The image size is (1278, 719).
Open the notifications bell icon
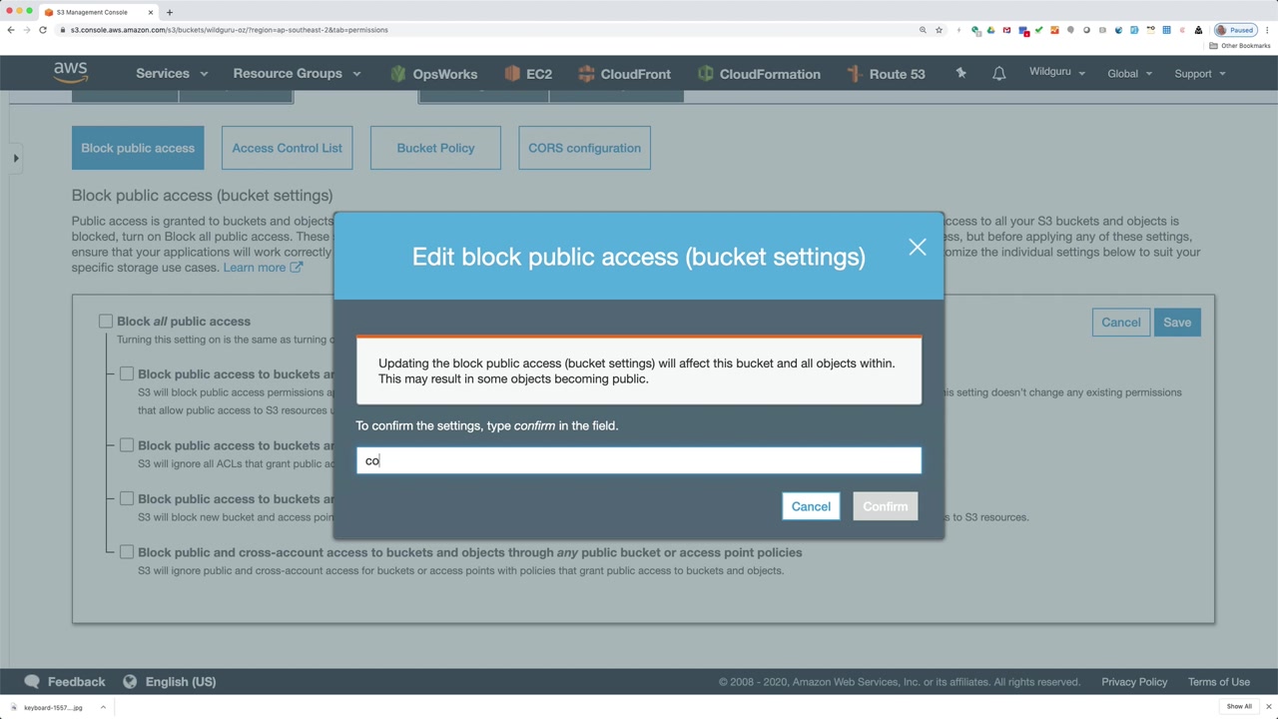pyautogui.click(x=998, y=74)
